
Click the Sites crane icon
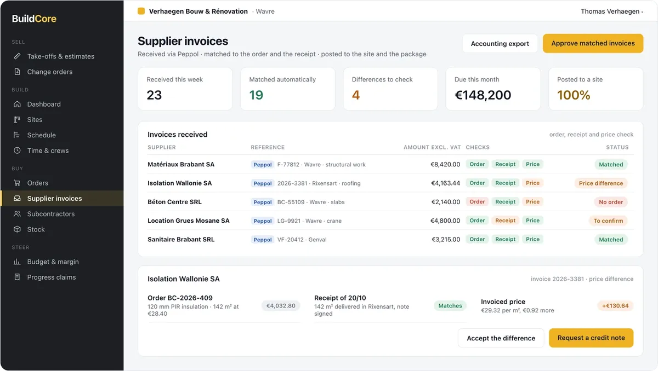[x=17, y=119]
